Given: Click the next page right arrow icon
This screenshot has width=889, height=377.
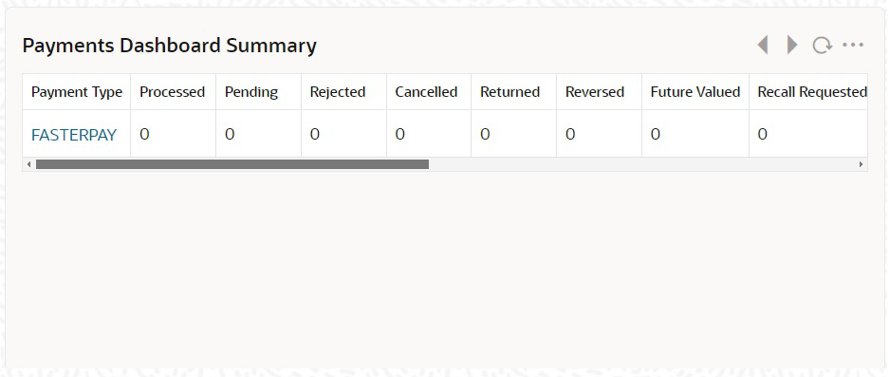Looking at the screenshot, I should coord(792,45).
